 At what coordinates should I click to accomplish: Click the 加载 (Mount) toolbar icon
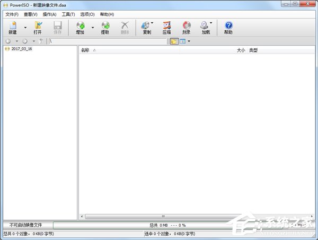[x=205, y=28]
